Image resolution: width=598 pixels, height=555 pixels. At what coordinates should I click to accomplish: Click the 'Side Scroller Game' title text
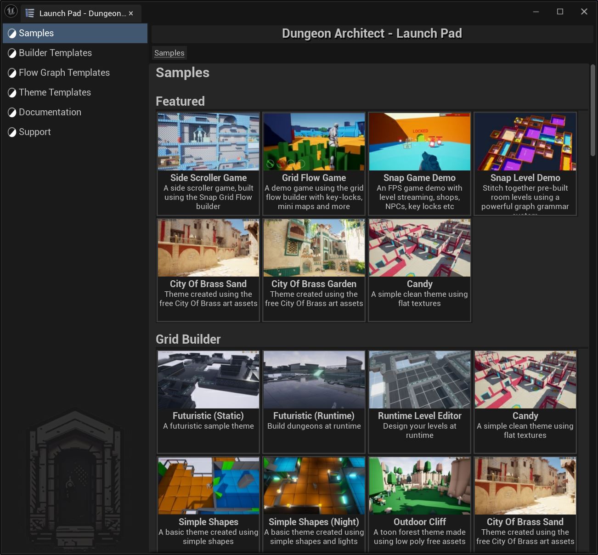point(209,178)
